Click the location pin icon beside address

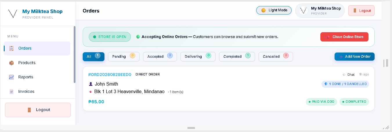91,92
